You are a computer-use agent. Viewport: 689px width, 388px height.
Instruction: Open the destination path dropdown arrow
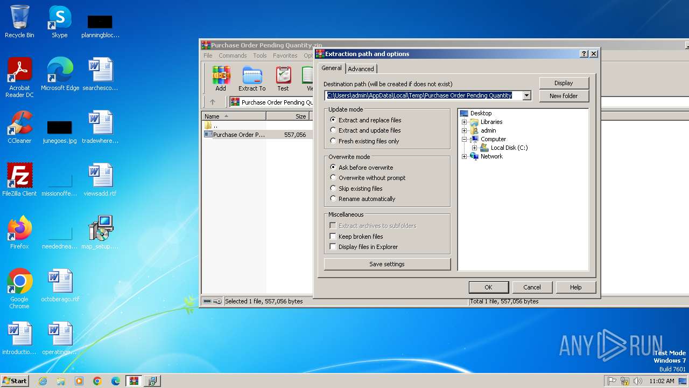tap(527, 95)
